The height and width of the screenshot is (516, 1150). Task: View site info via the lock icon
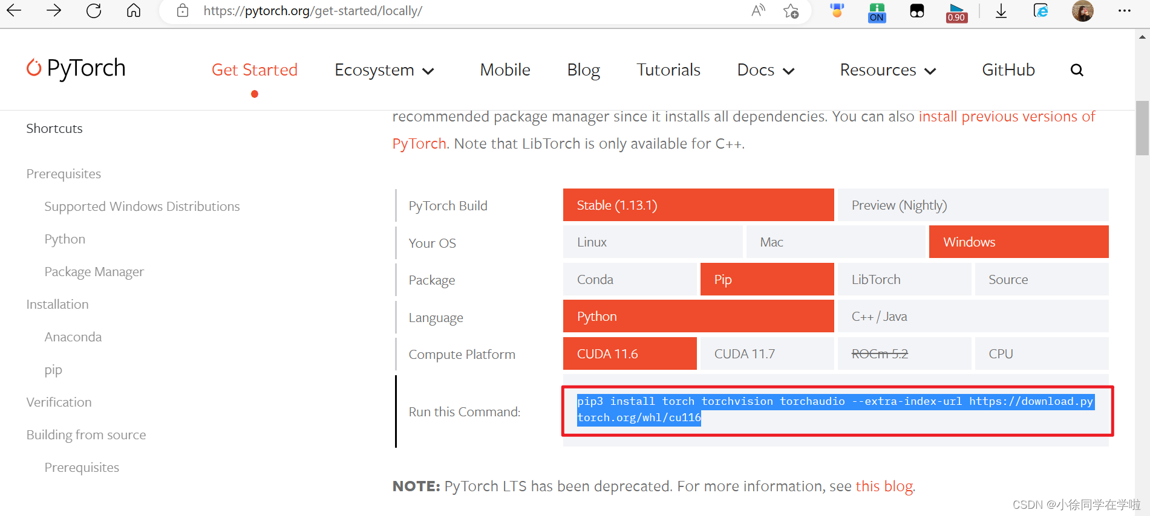pos(183,10)
